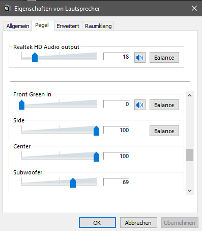Click the Realtek output value field showing 18

116,57
